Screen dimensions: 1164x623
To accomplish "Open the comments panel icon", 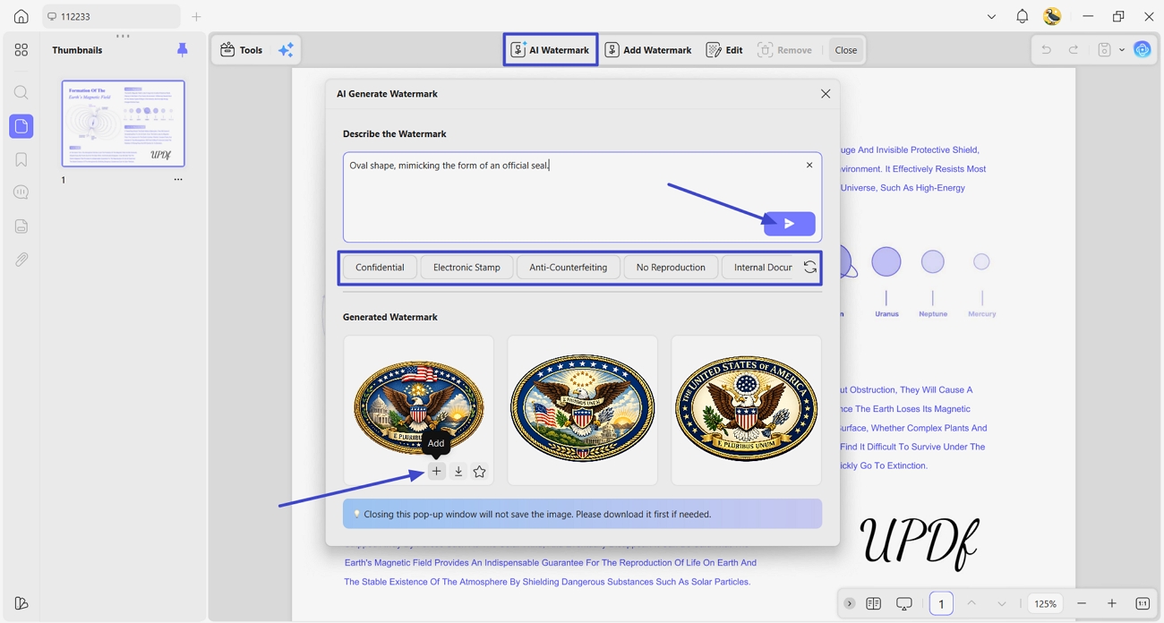I will point(21,192).
